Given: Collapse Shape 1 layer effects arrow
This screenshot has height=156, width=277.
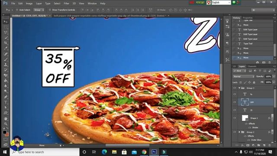Looking at the screenshot, I should (x=272, y=118).
